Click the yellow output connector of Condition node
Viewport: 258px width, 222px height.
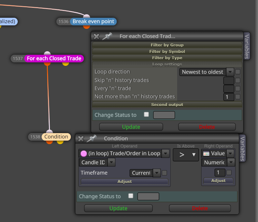60,142
